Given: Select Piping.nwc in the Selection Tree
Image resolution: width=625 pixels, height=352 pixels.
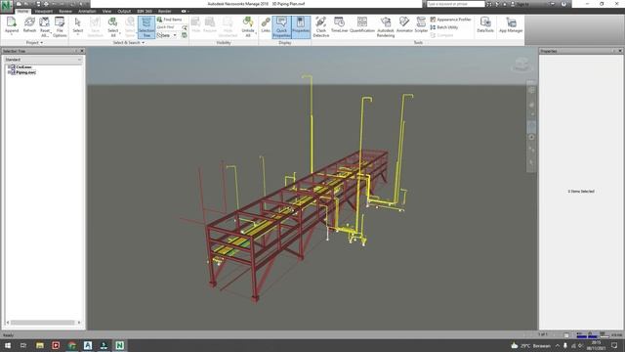Looking at the screenshot, I should pos(25,72).
